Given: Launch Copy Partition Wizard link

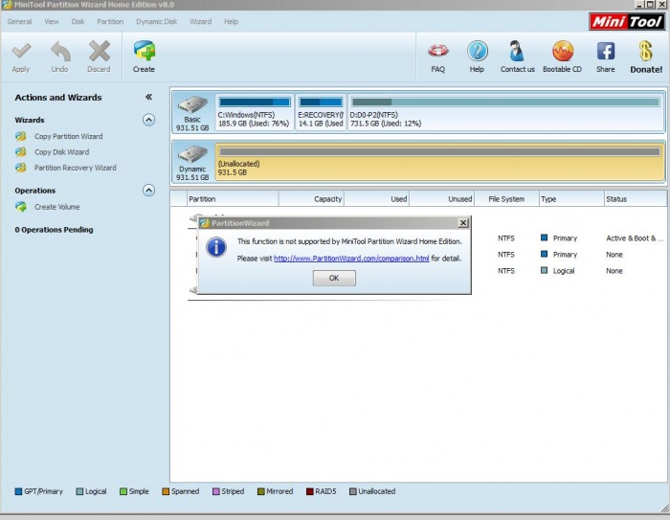Looking at the screenshot, I should [68, 136].
